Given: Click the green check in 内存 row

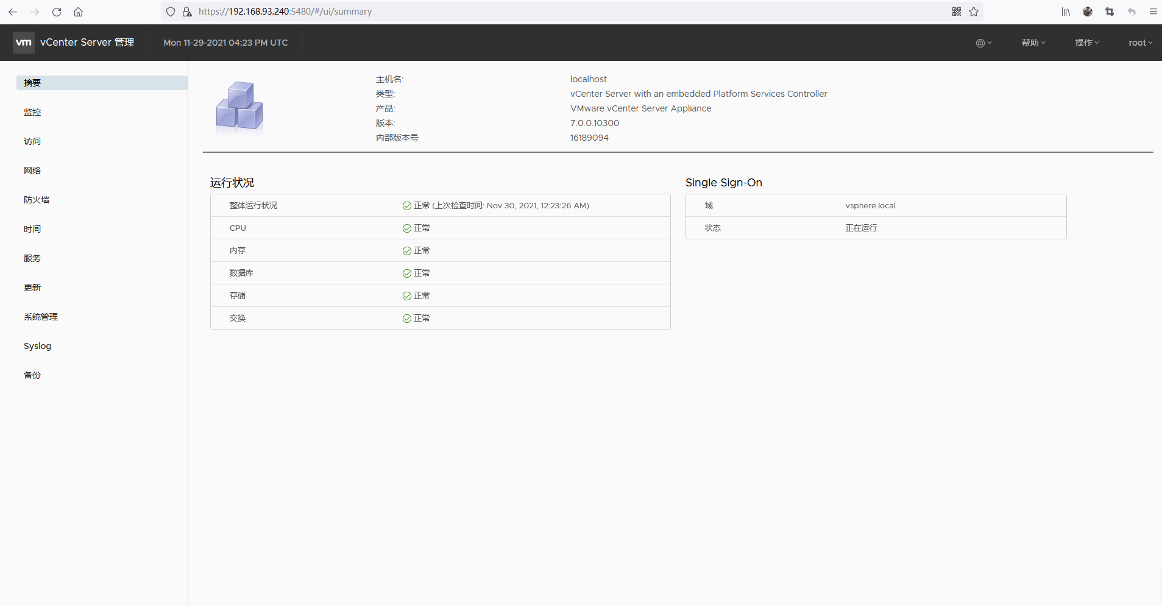Looking at the screenshot, I should tap(407, 251).
